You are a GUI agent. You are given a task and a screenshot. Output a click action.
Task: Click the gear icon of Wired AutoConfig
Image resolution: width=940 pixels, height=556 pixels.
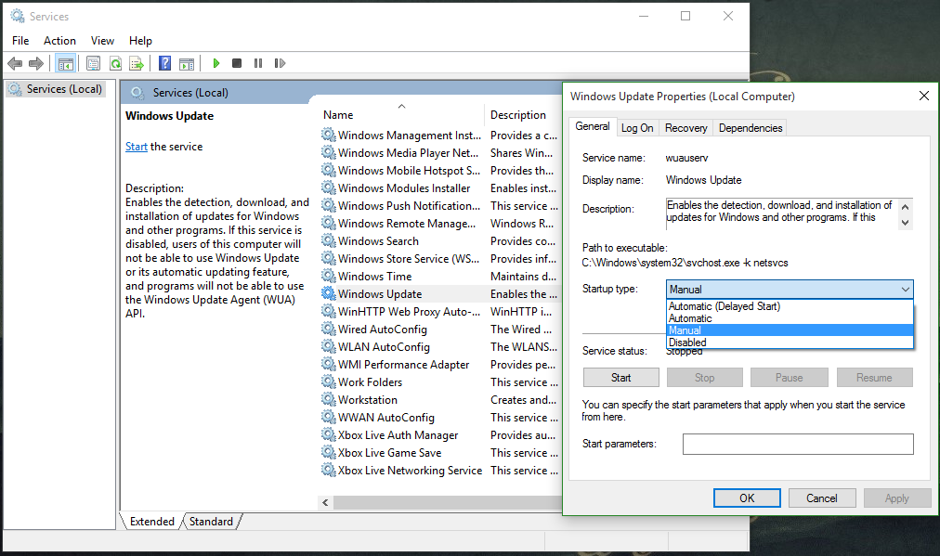pyautogui.click(x=329, y=329)
